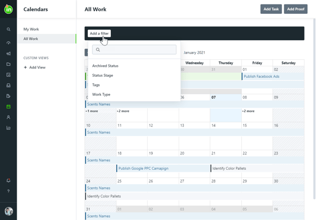Choose Tags filter option

(x=96, y=85)
